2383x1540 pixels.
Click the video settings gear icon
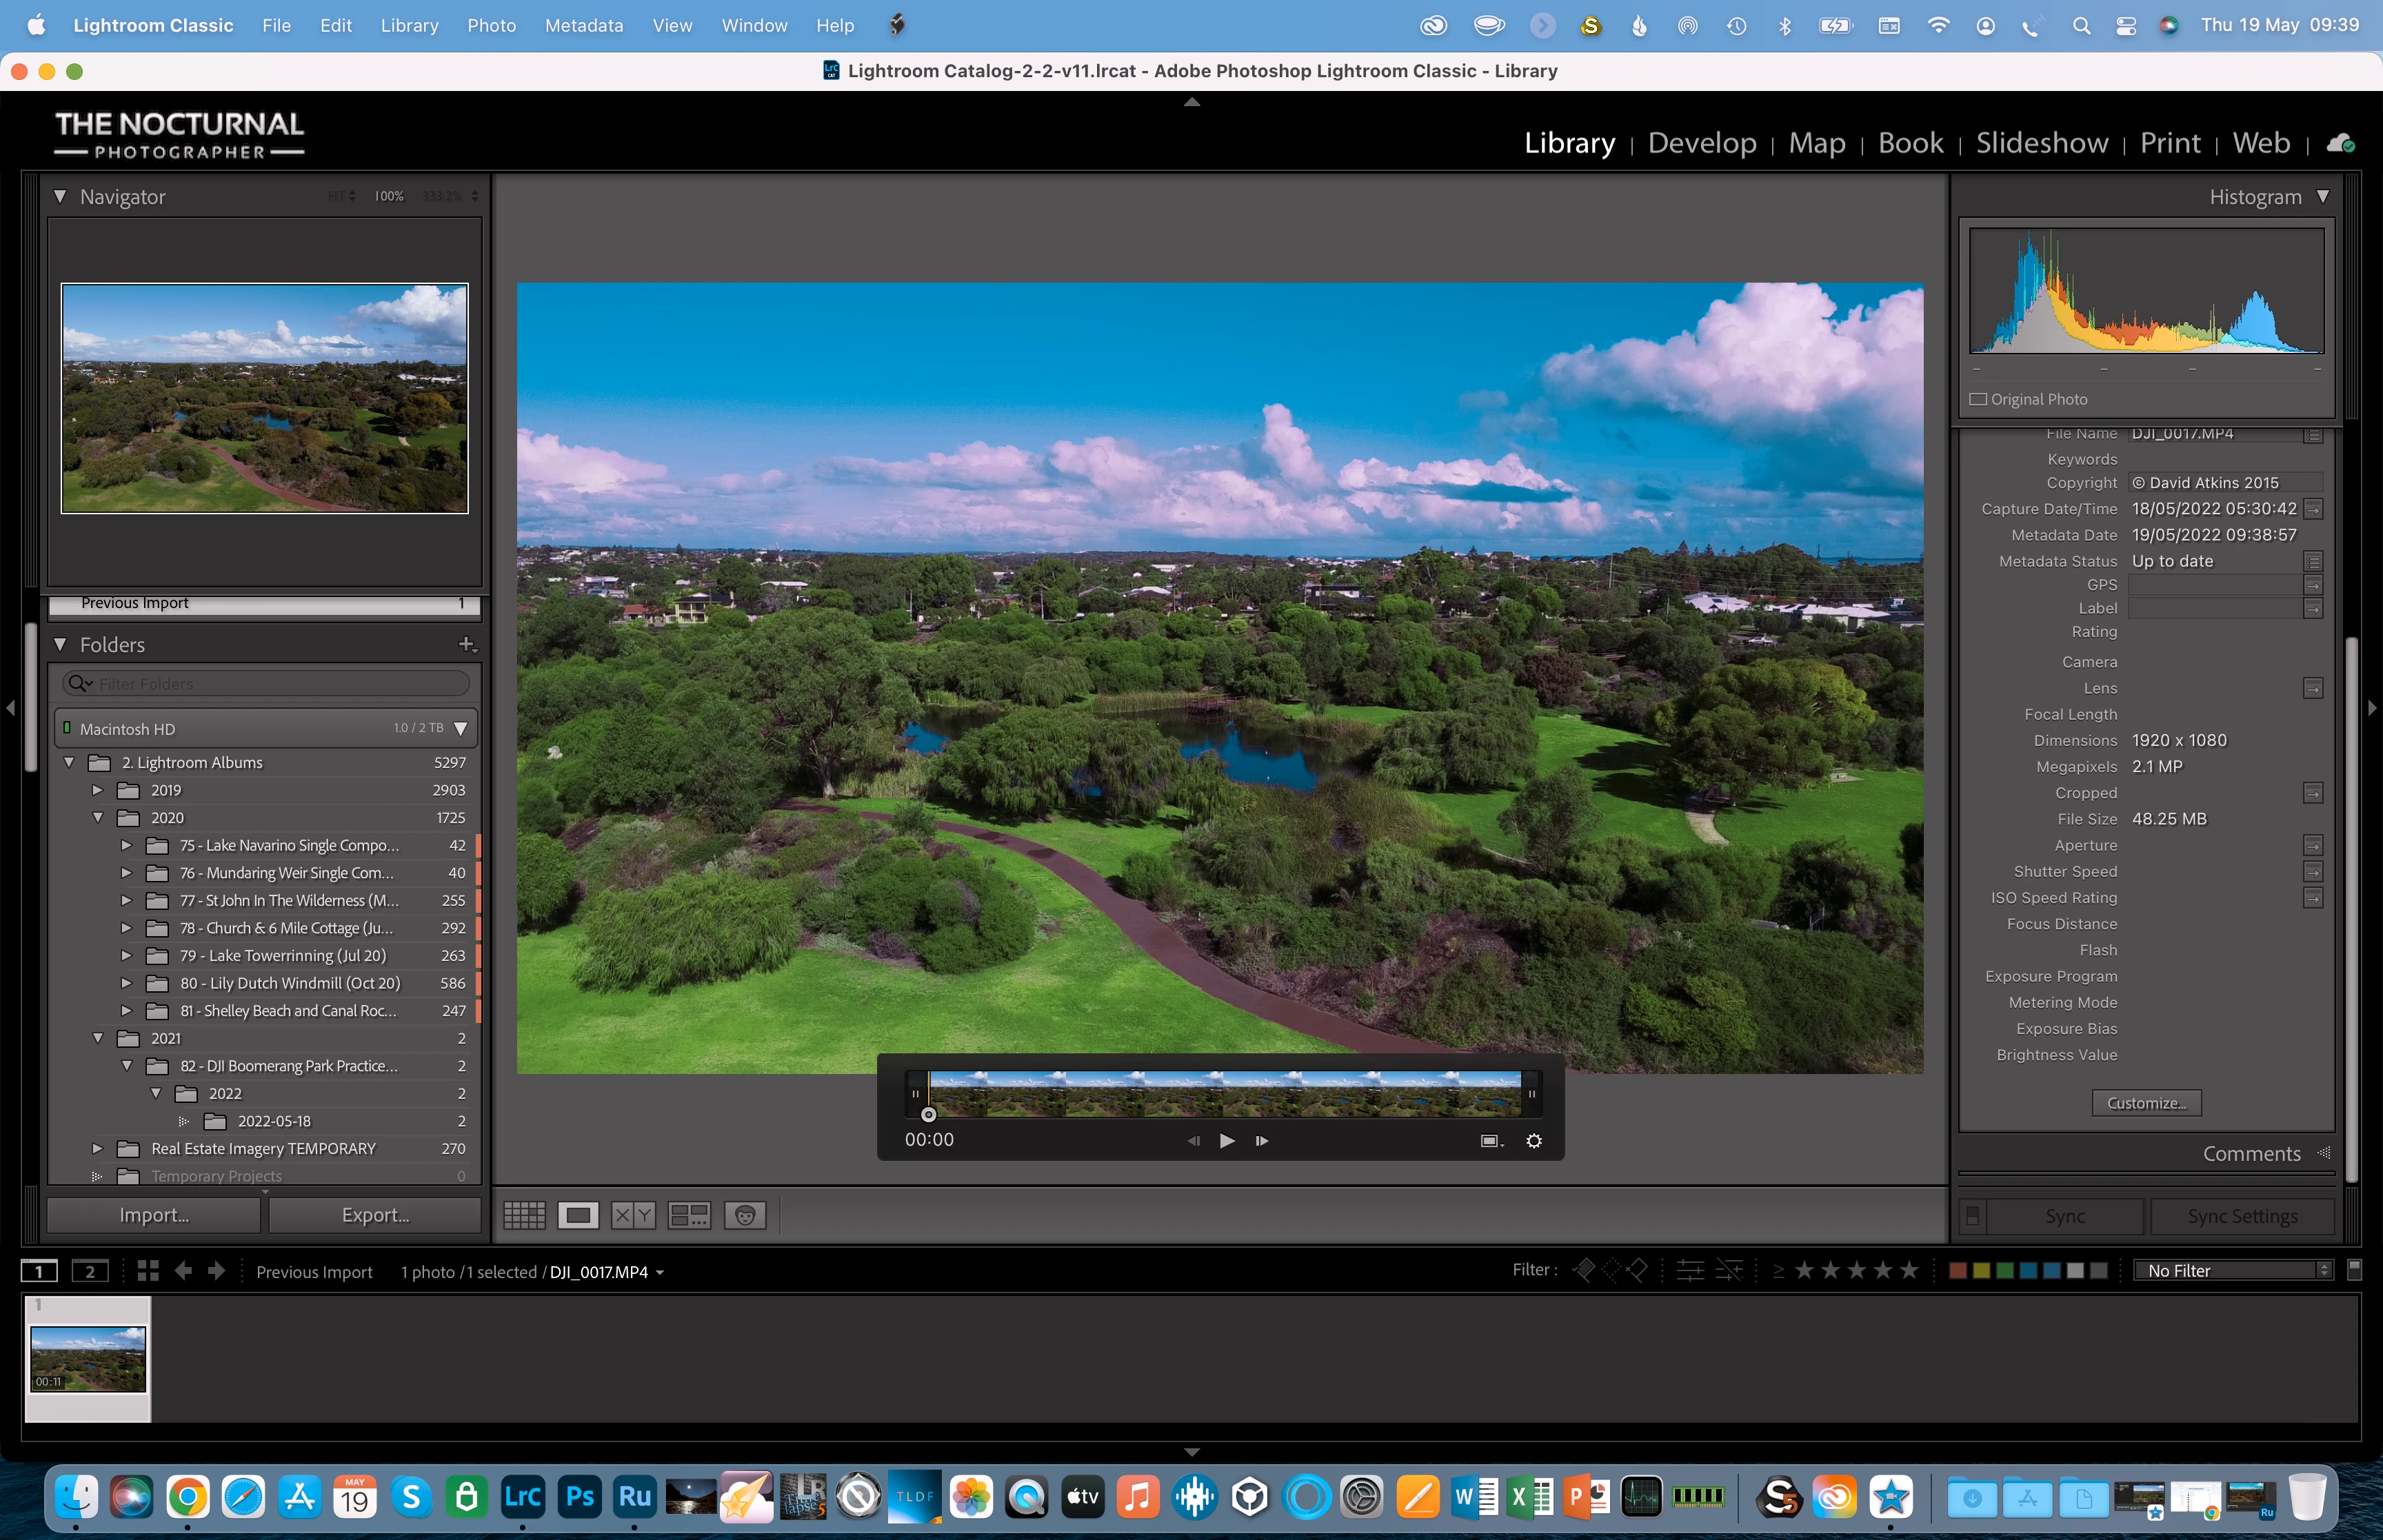pos(1534,1141)
